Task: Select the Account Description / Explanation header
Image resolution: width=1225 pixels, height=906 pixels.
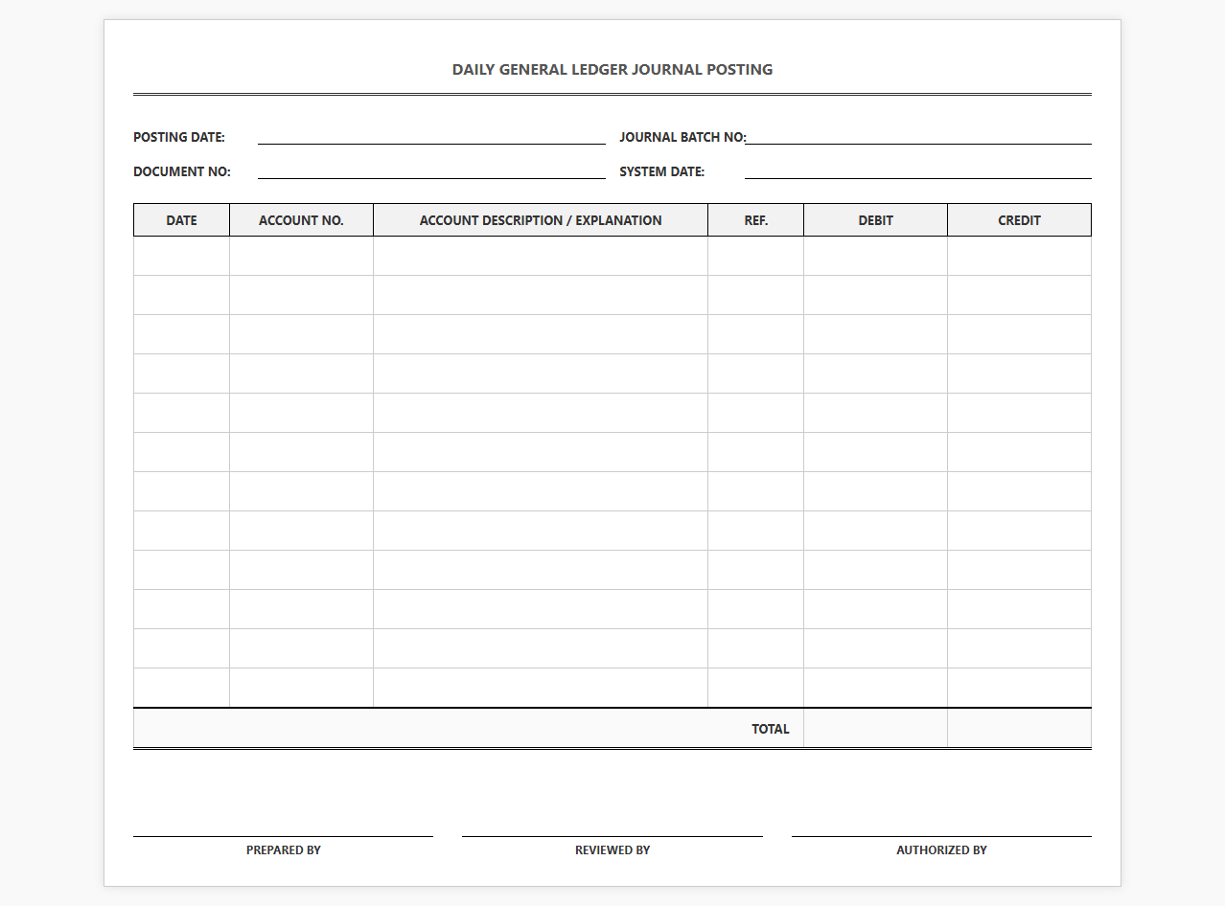Action: 541,220
